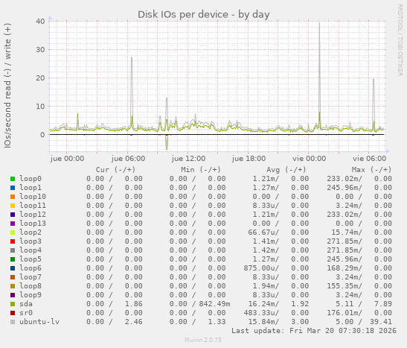Select the loop5 legend label
Image resolution: width=407 pixels, height=348 pixels.
point(31,259)
